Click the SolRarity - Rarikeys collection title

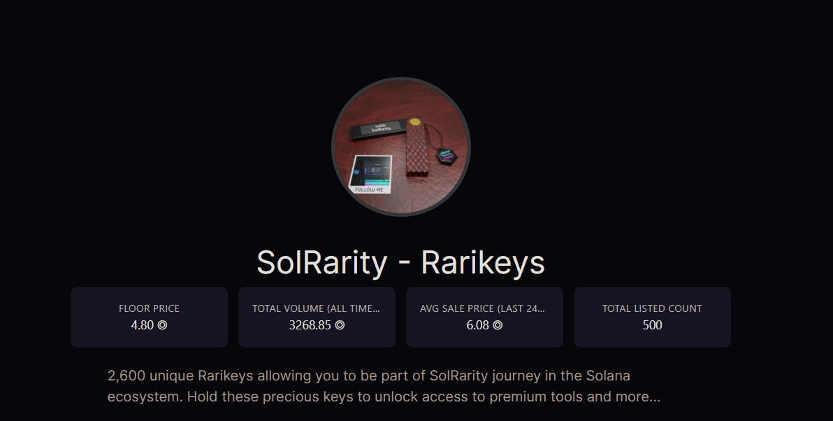400,263
